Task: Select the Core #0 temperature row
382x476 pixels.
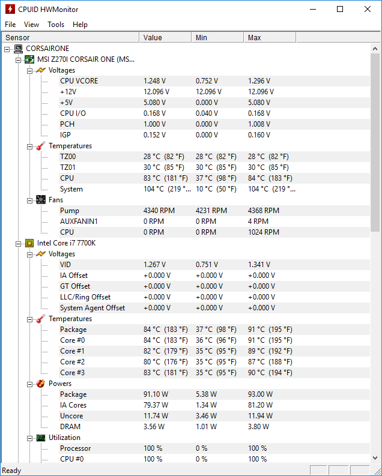Action: tap(214, 340)
